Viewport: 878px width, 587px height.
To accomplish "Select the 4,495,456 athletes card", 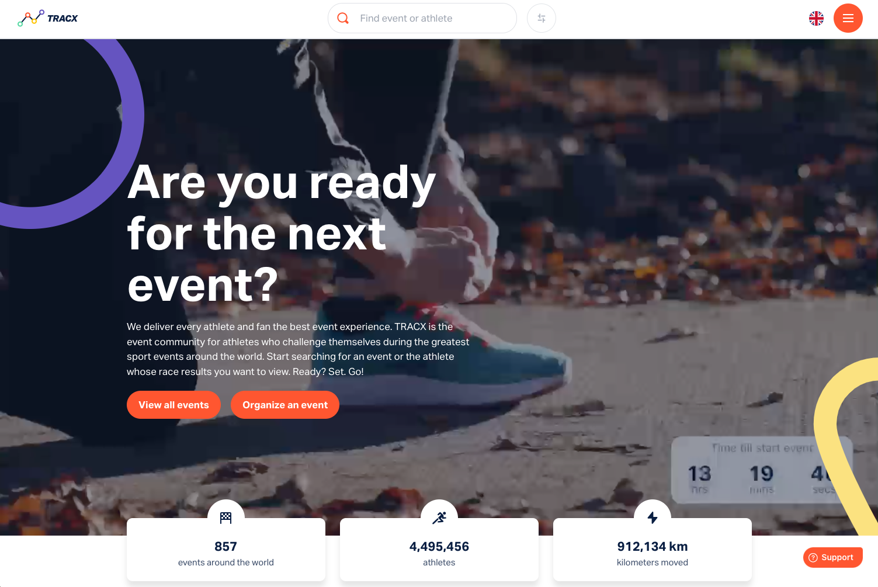I will tap(439, 549).
